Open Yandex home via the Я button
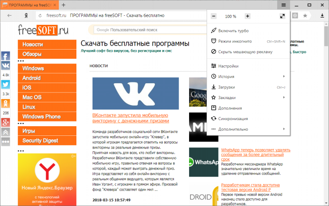 [26, 15]
